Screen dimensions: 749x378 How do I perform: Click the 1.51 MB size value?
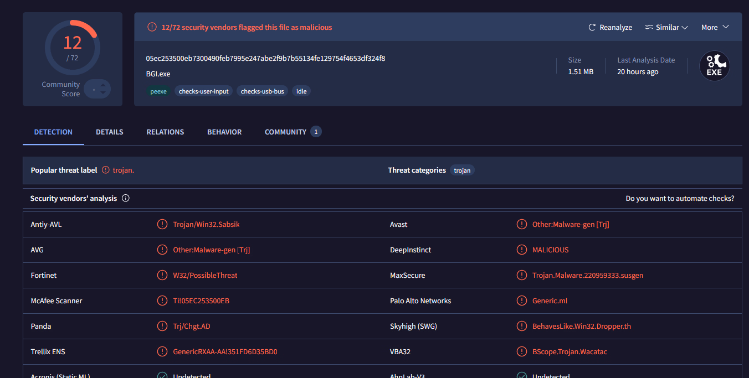click(581, 71)
